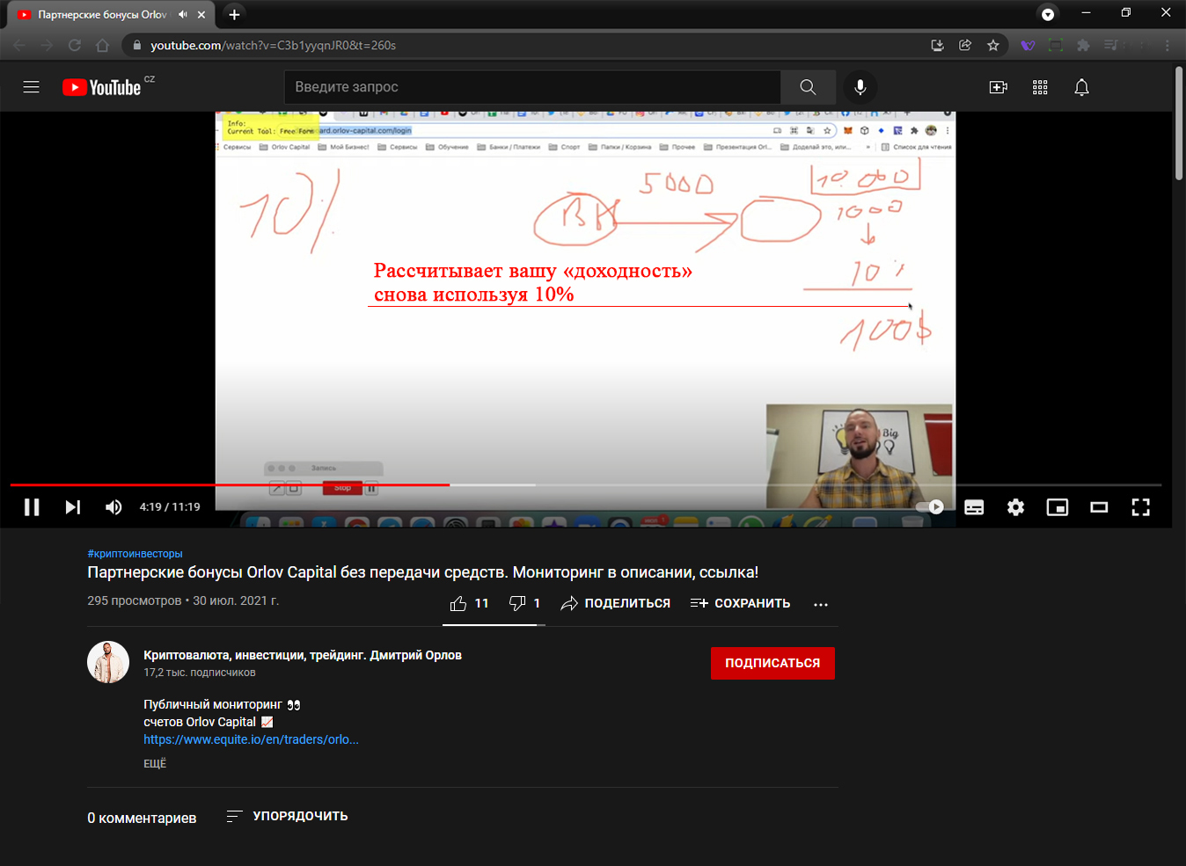1186x866 pixels.
Task: Open the channel avatar
Action: click(108, 662)
